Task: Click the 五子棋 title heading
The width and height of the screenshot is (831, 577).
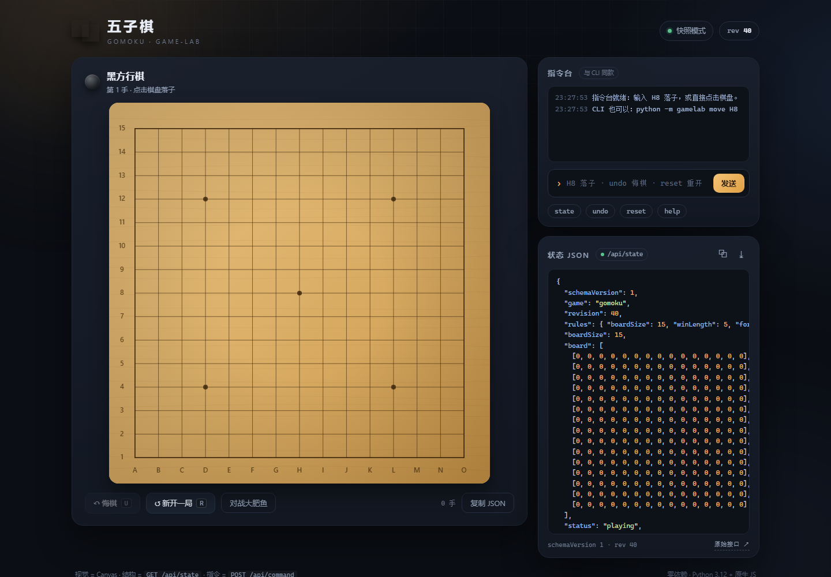Action: pyautogui.click(x=130, y=27)
